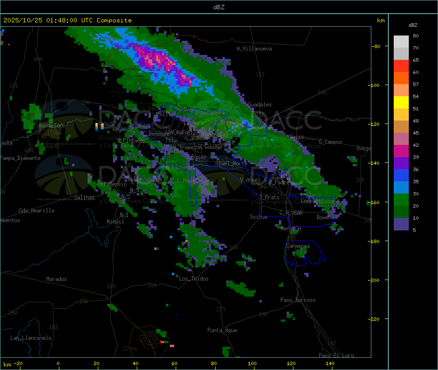Click the Nihuil label
Viewport: 438px width, 370px height.
click(x=115, y=222)
